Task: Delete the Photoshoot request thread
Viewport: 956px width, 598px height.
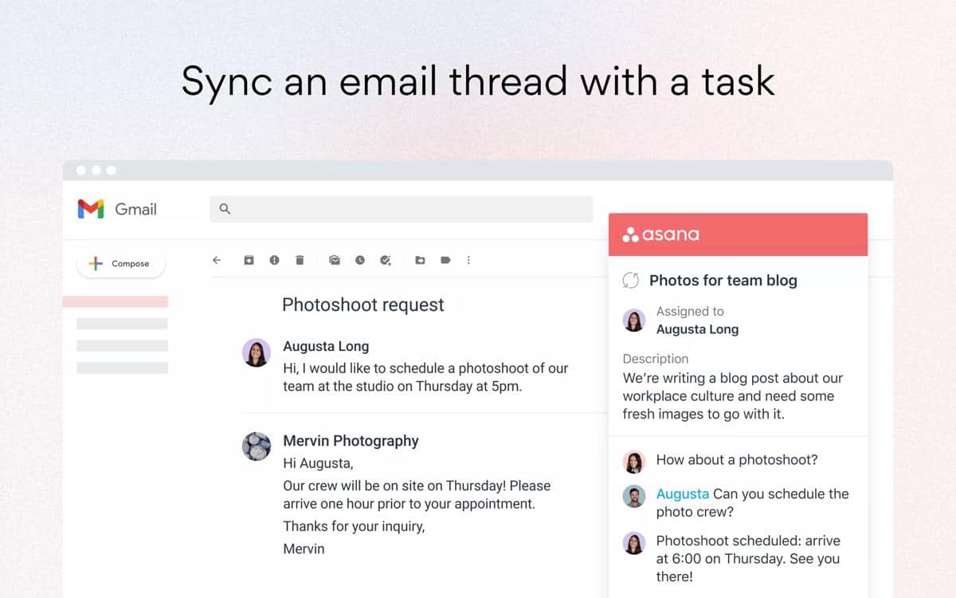Action: 300,260
